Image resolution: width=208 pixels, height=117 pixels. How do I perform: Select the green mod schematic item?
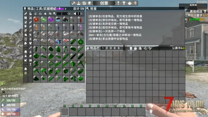coord(44,20)
